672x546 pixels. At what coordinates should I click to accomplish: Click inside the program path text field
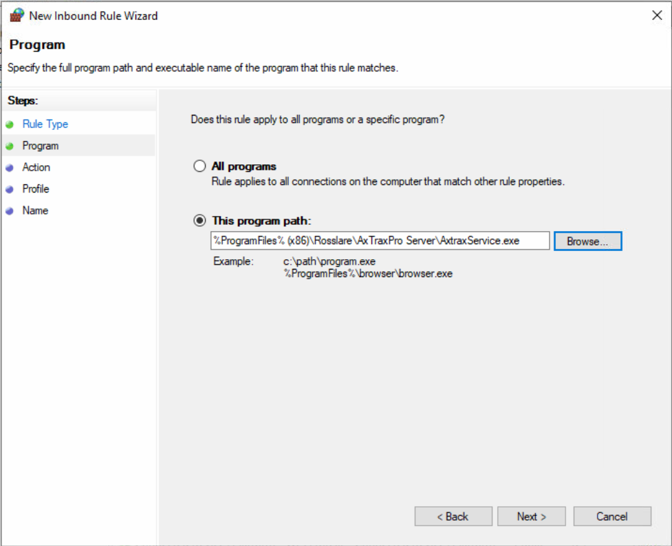point(380,241)
